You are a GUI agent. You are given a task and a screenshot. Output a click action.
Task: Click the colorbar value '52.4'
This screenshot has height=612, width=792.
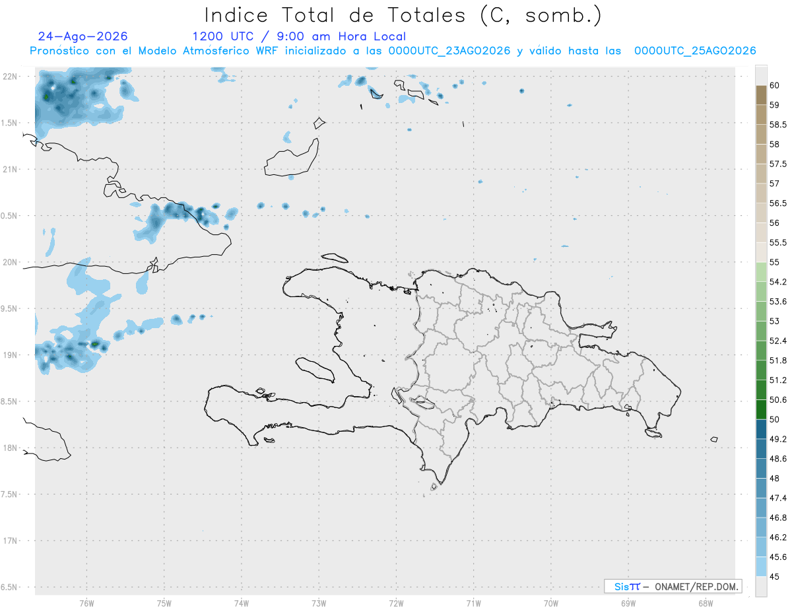778,341
